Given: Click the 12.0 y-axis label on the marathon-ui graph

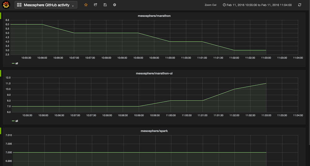Looking at the screenshot, I should (8, 78).
